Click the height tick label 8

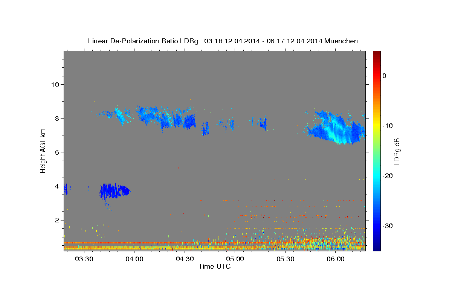click(x=56, y=118)
